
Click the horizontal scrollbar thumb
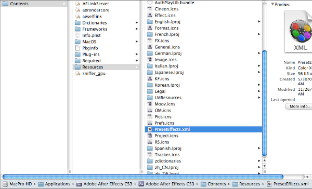point(143,177)
